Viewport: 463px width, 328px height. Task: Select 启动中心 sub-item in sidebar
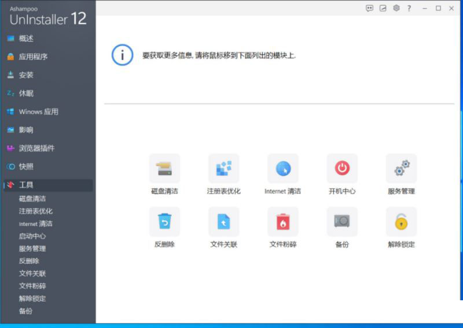(32, 236)
